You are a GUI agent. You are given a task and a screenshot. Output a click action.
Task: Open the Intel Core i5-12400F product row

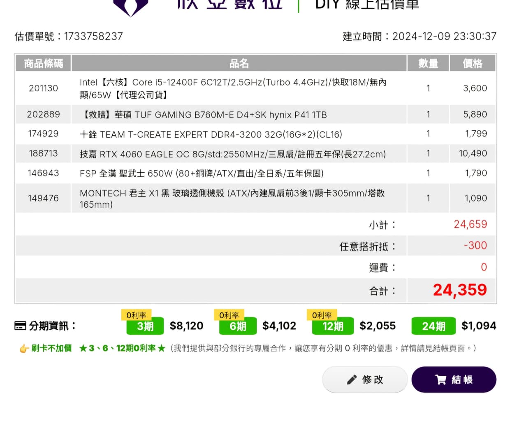[233, 88]
